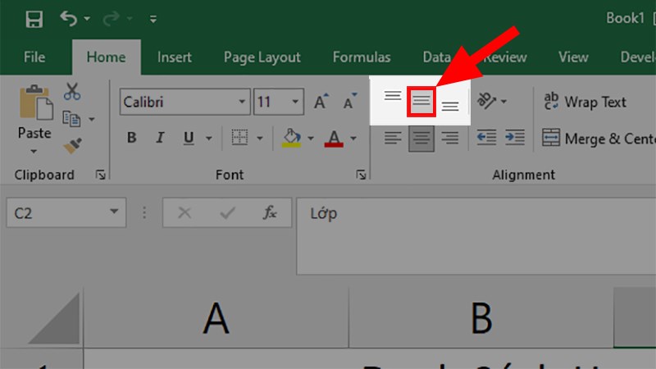The width and height of the screenshot is (656, 369).
Task: Switch to the Home tab
Action: 107,57
